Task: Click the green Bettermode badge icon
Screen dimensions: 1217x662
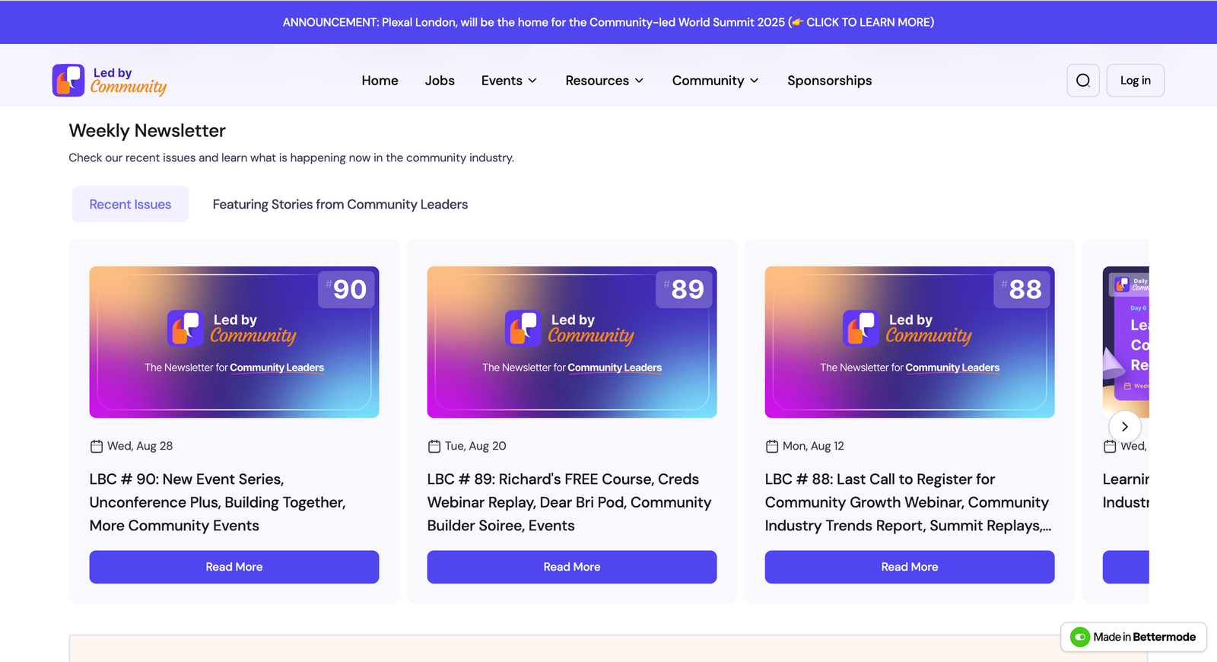Action: pos(1080,637)
